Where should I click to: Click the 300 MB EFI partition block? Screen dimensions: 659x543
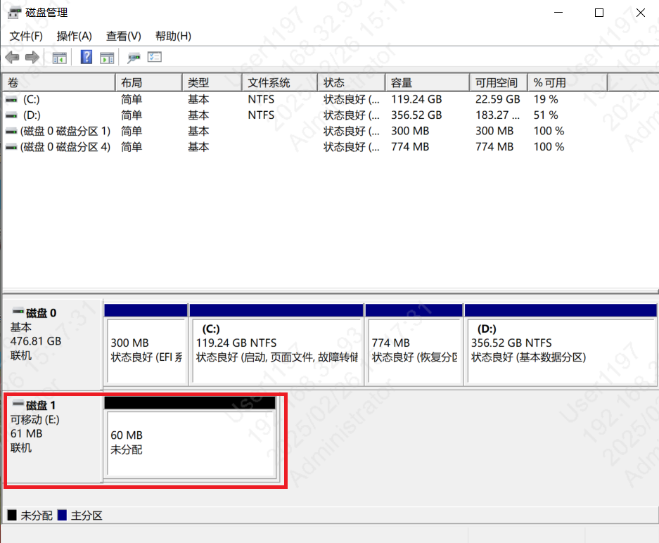click(146, 345)
